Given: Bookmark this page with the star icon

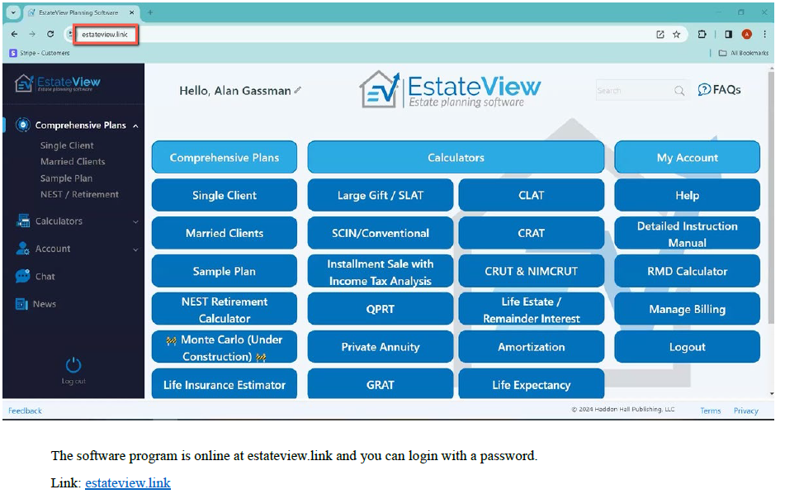Looking at the screenshot, I should 677,34.
